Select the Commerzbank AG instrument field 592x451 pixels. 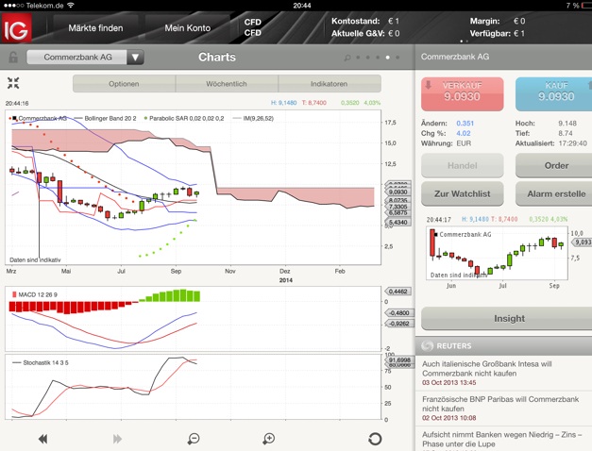pos(77,58)
